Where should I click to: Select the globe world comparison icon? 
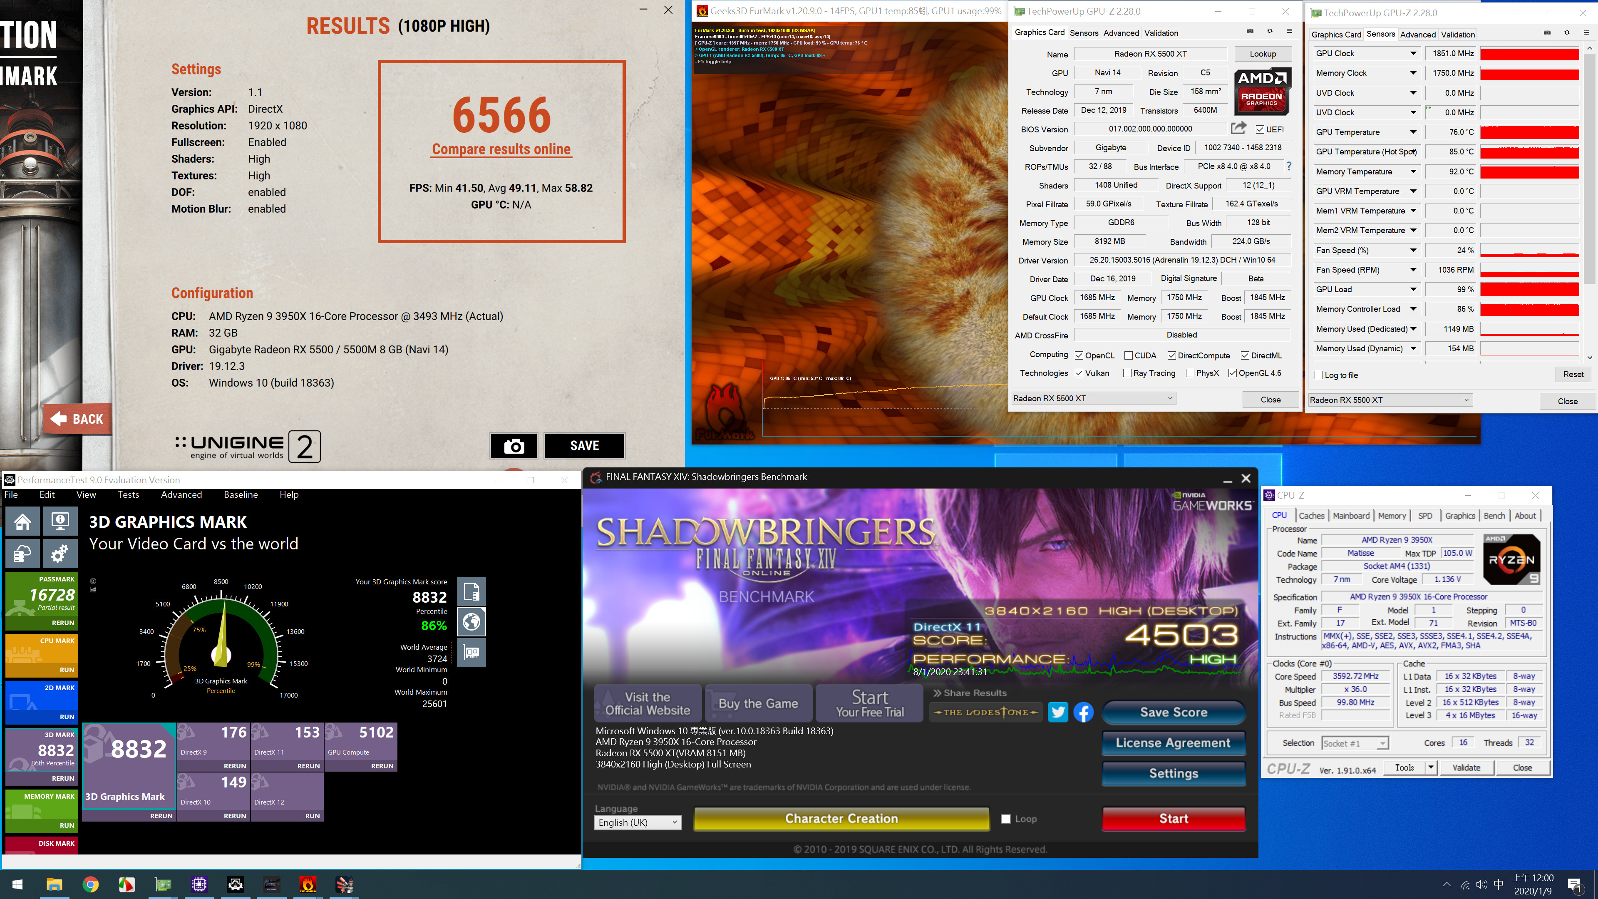click(x=471, y=622)
